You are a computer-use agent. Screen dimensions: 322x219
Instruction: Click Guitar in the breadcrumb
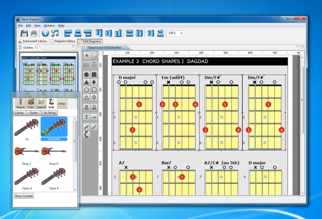33,113
